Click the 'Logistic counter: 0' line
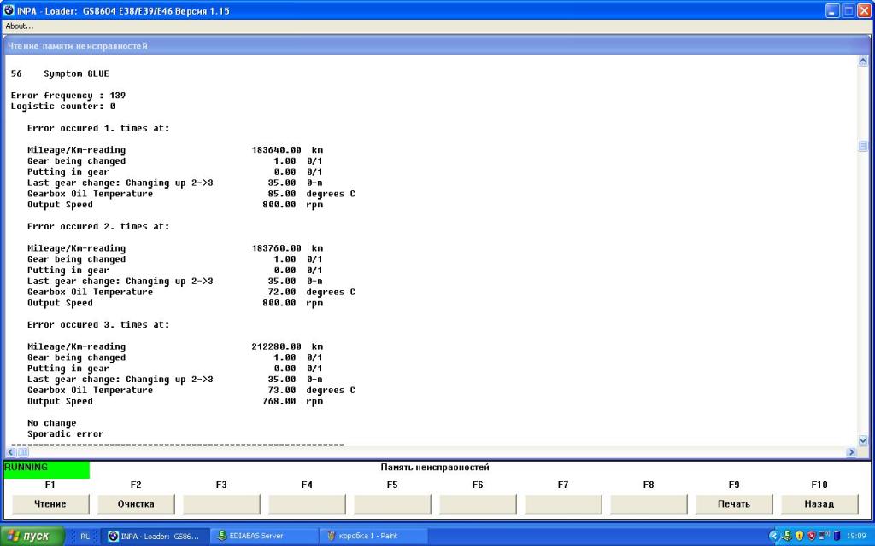875x546 pixels. 63,107
